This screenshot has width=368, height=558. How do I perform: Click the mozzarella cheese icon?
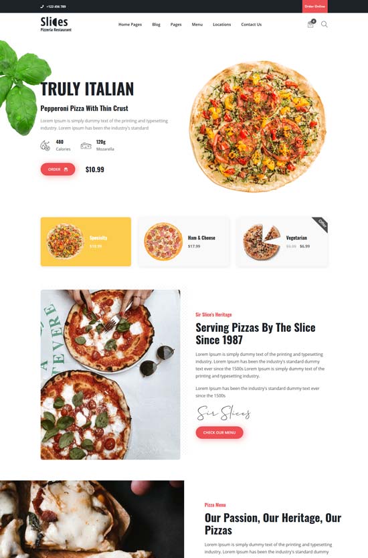tap(86, 146)
